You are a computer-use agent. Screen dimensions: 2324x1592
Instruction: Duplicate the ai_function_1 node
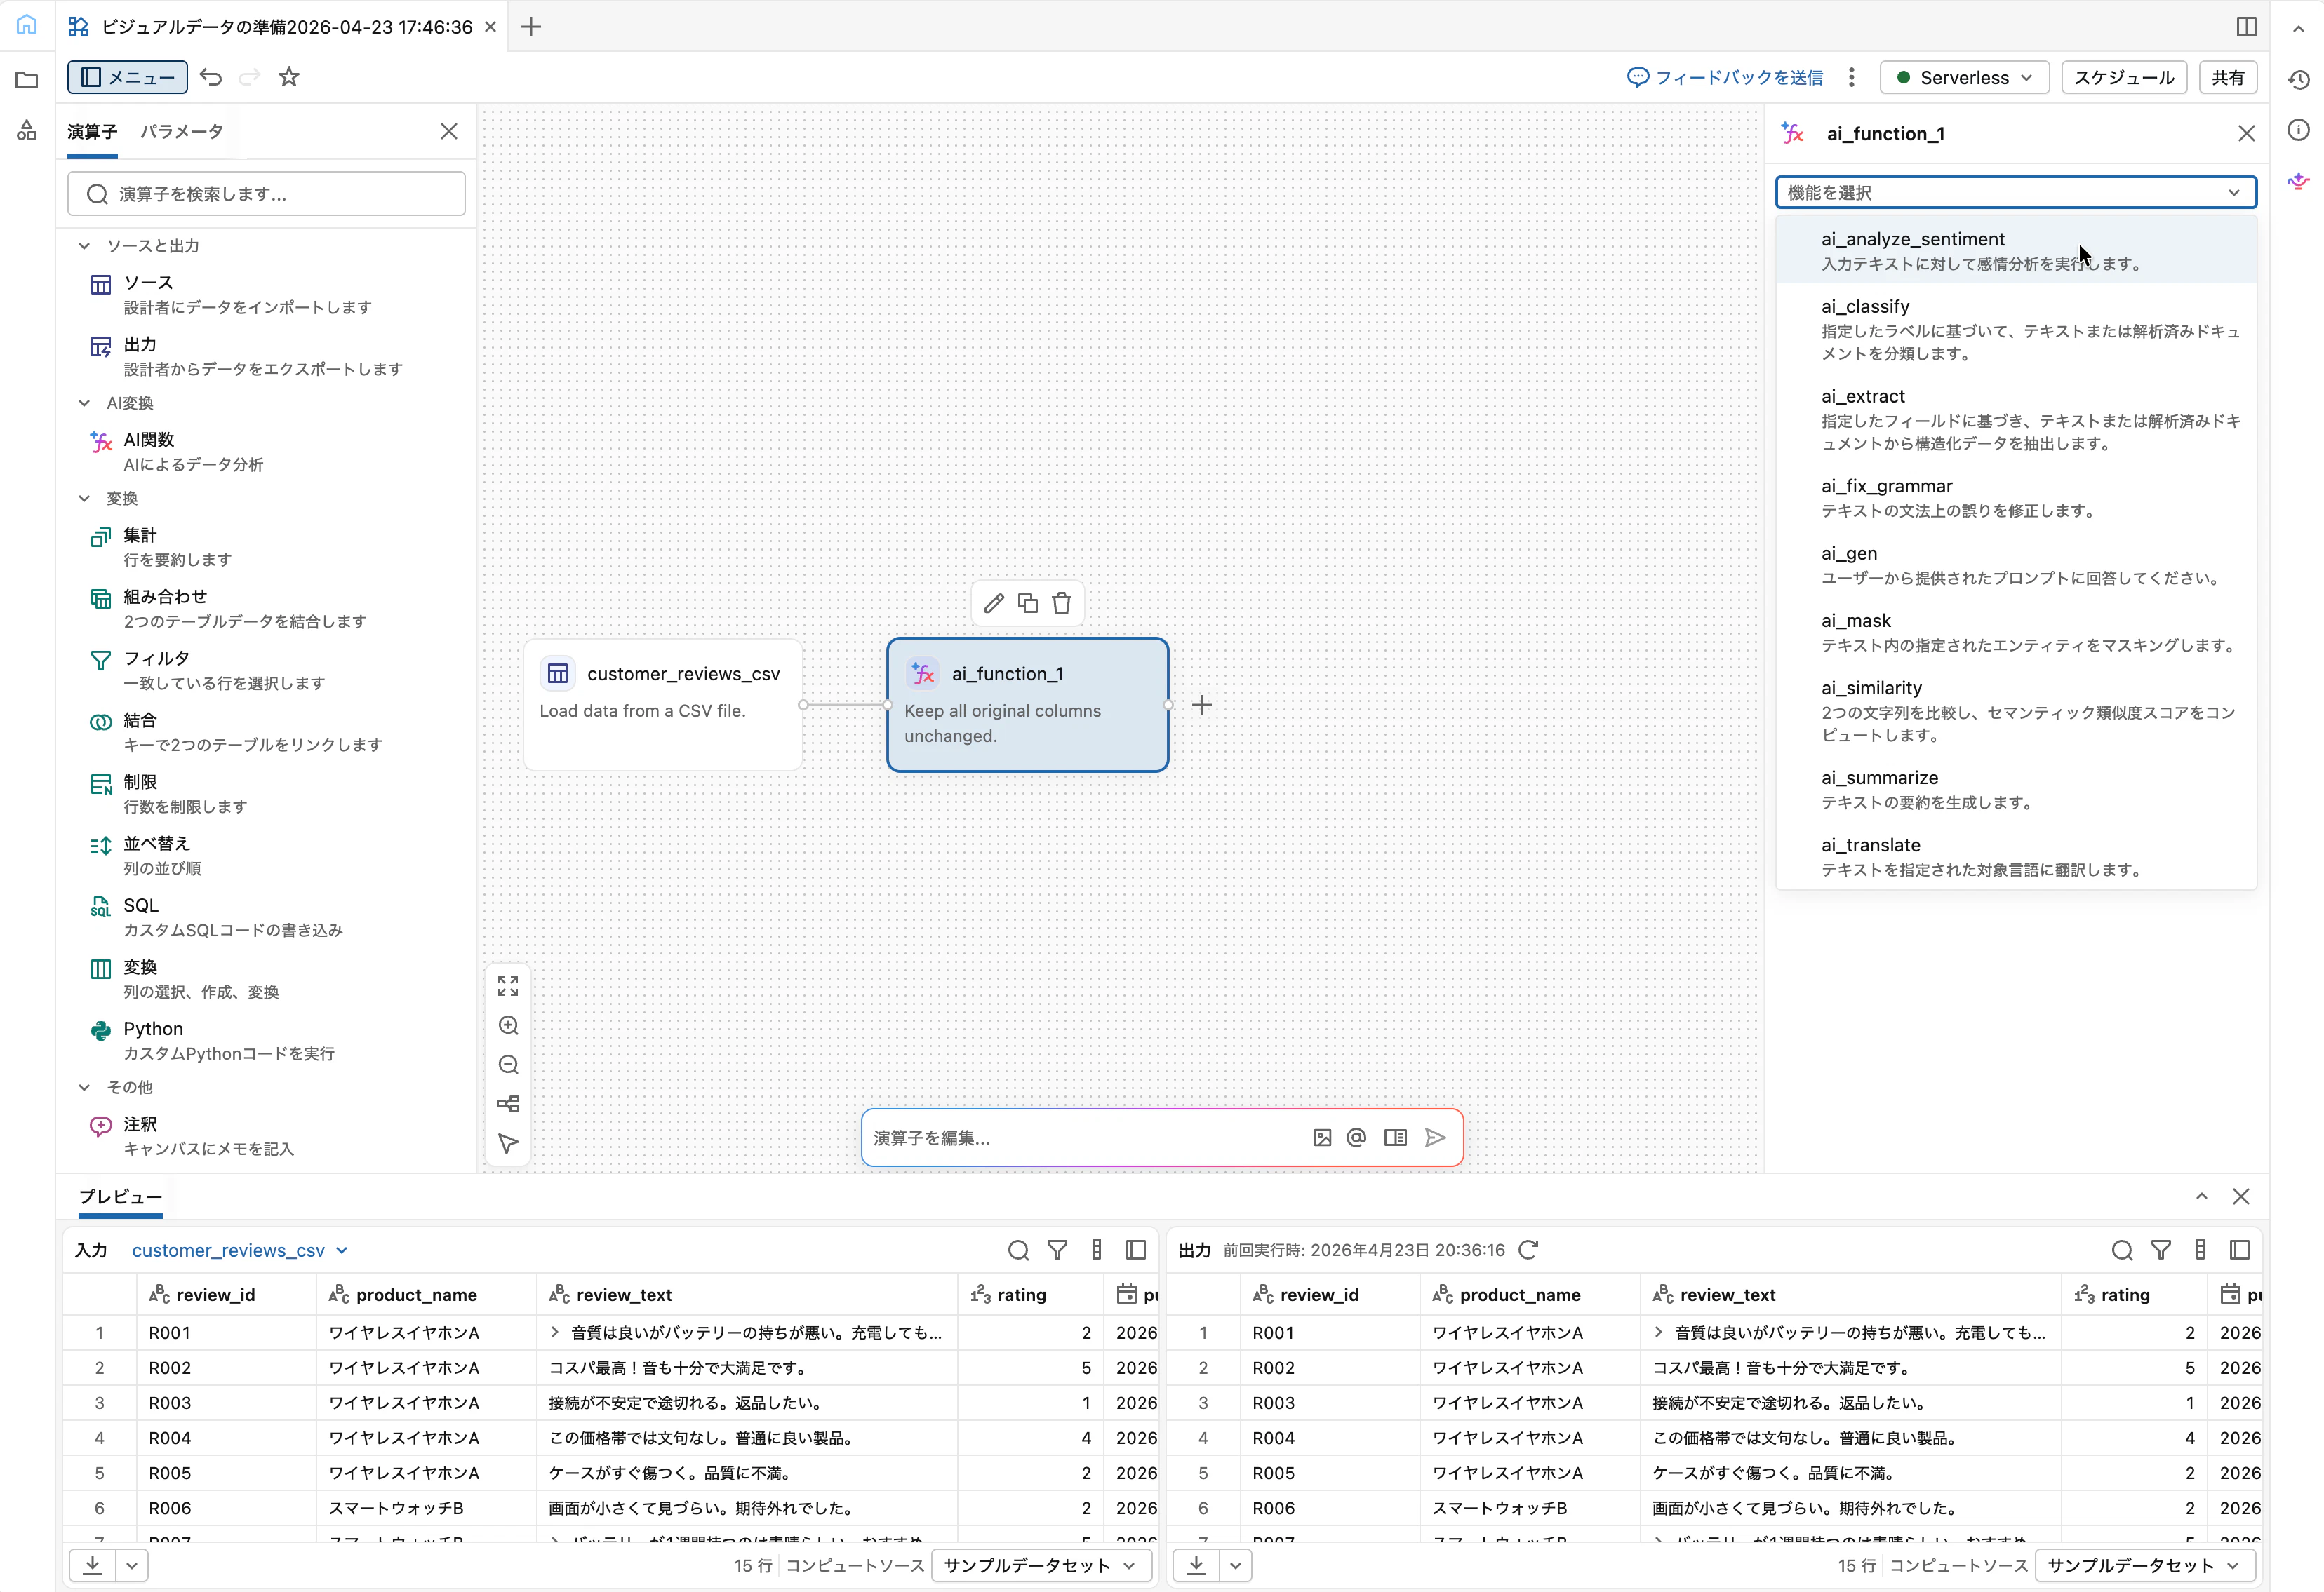click(x=1028, y=602)
